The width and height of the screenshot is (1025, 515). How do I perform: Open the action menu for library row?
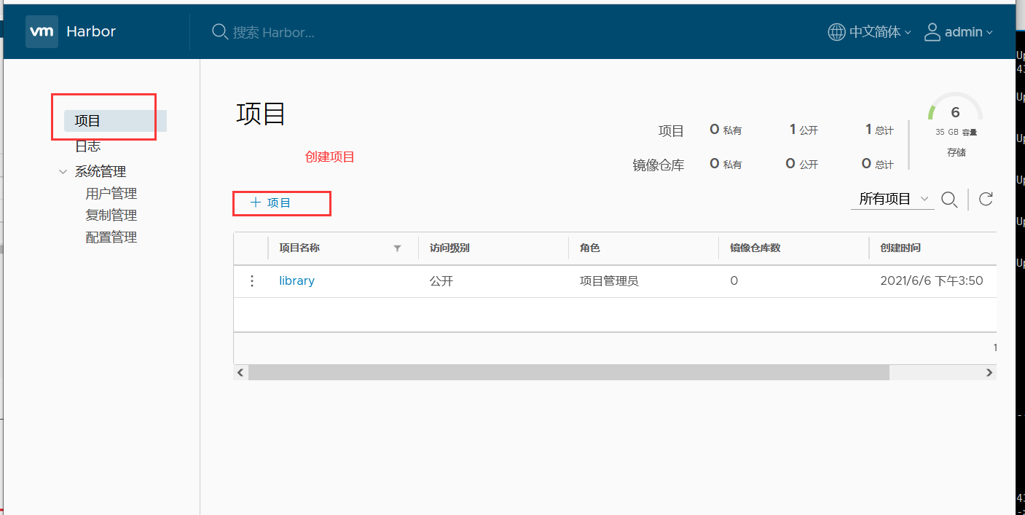coord(252,281)
